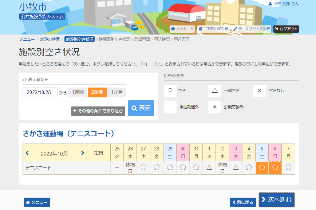Click 施設の検索 in the breadcrumb

click(50, 39)
